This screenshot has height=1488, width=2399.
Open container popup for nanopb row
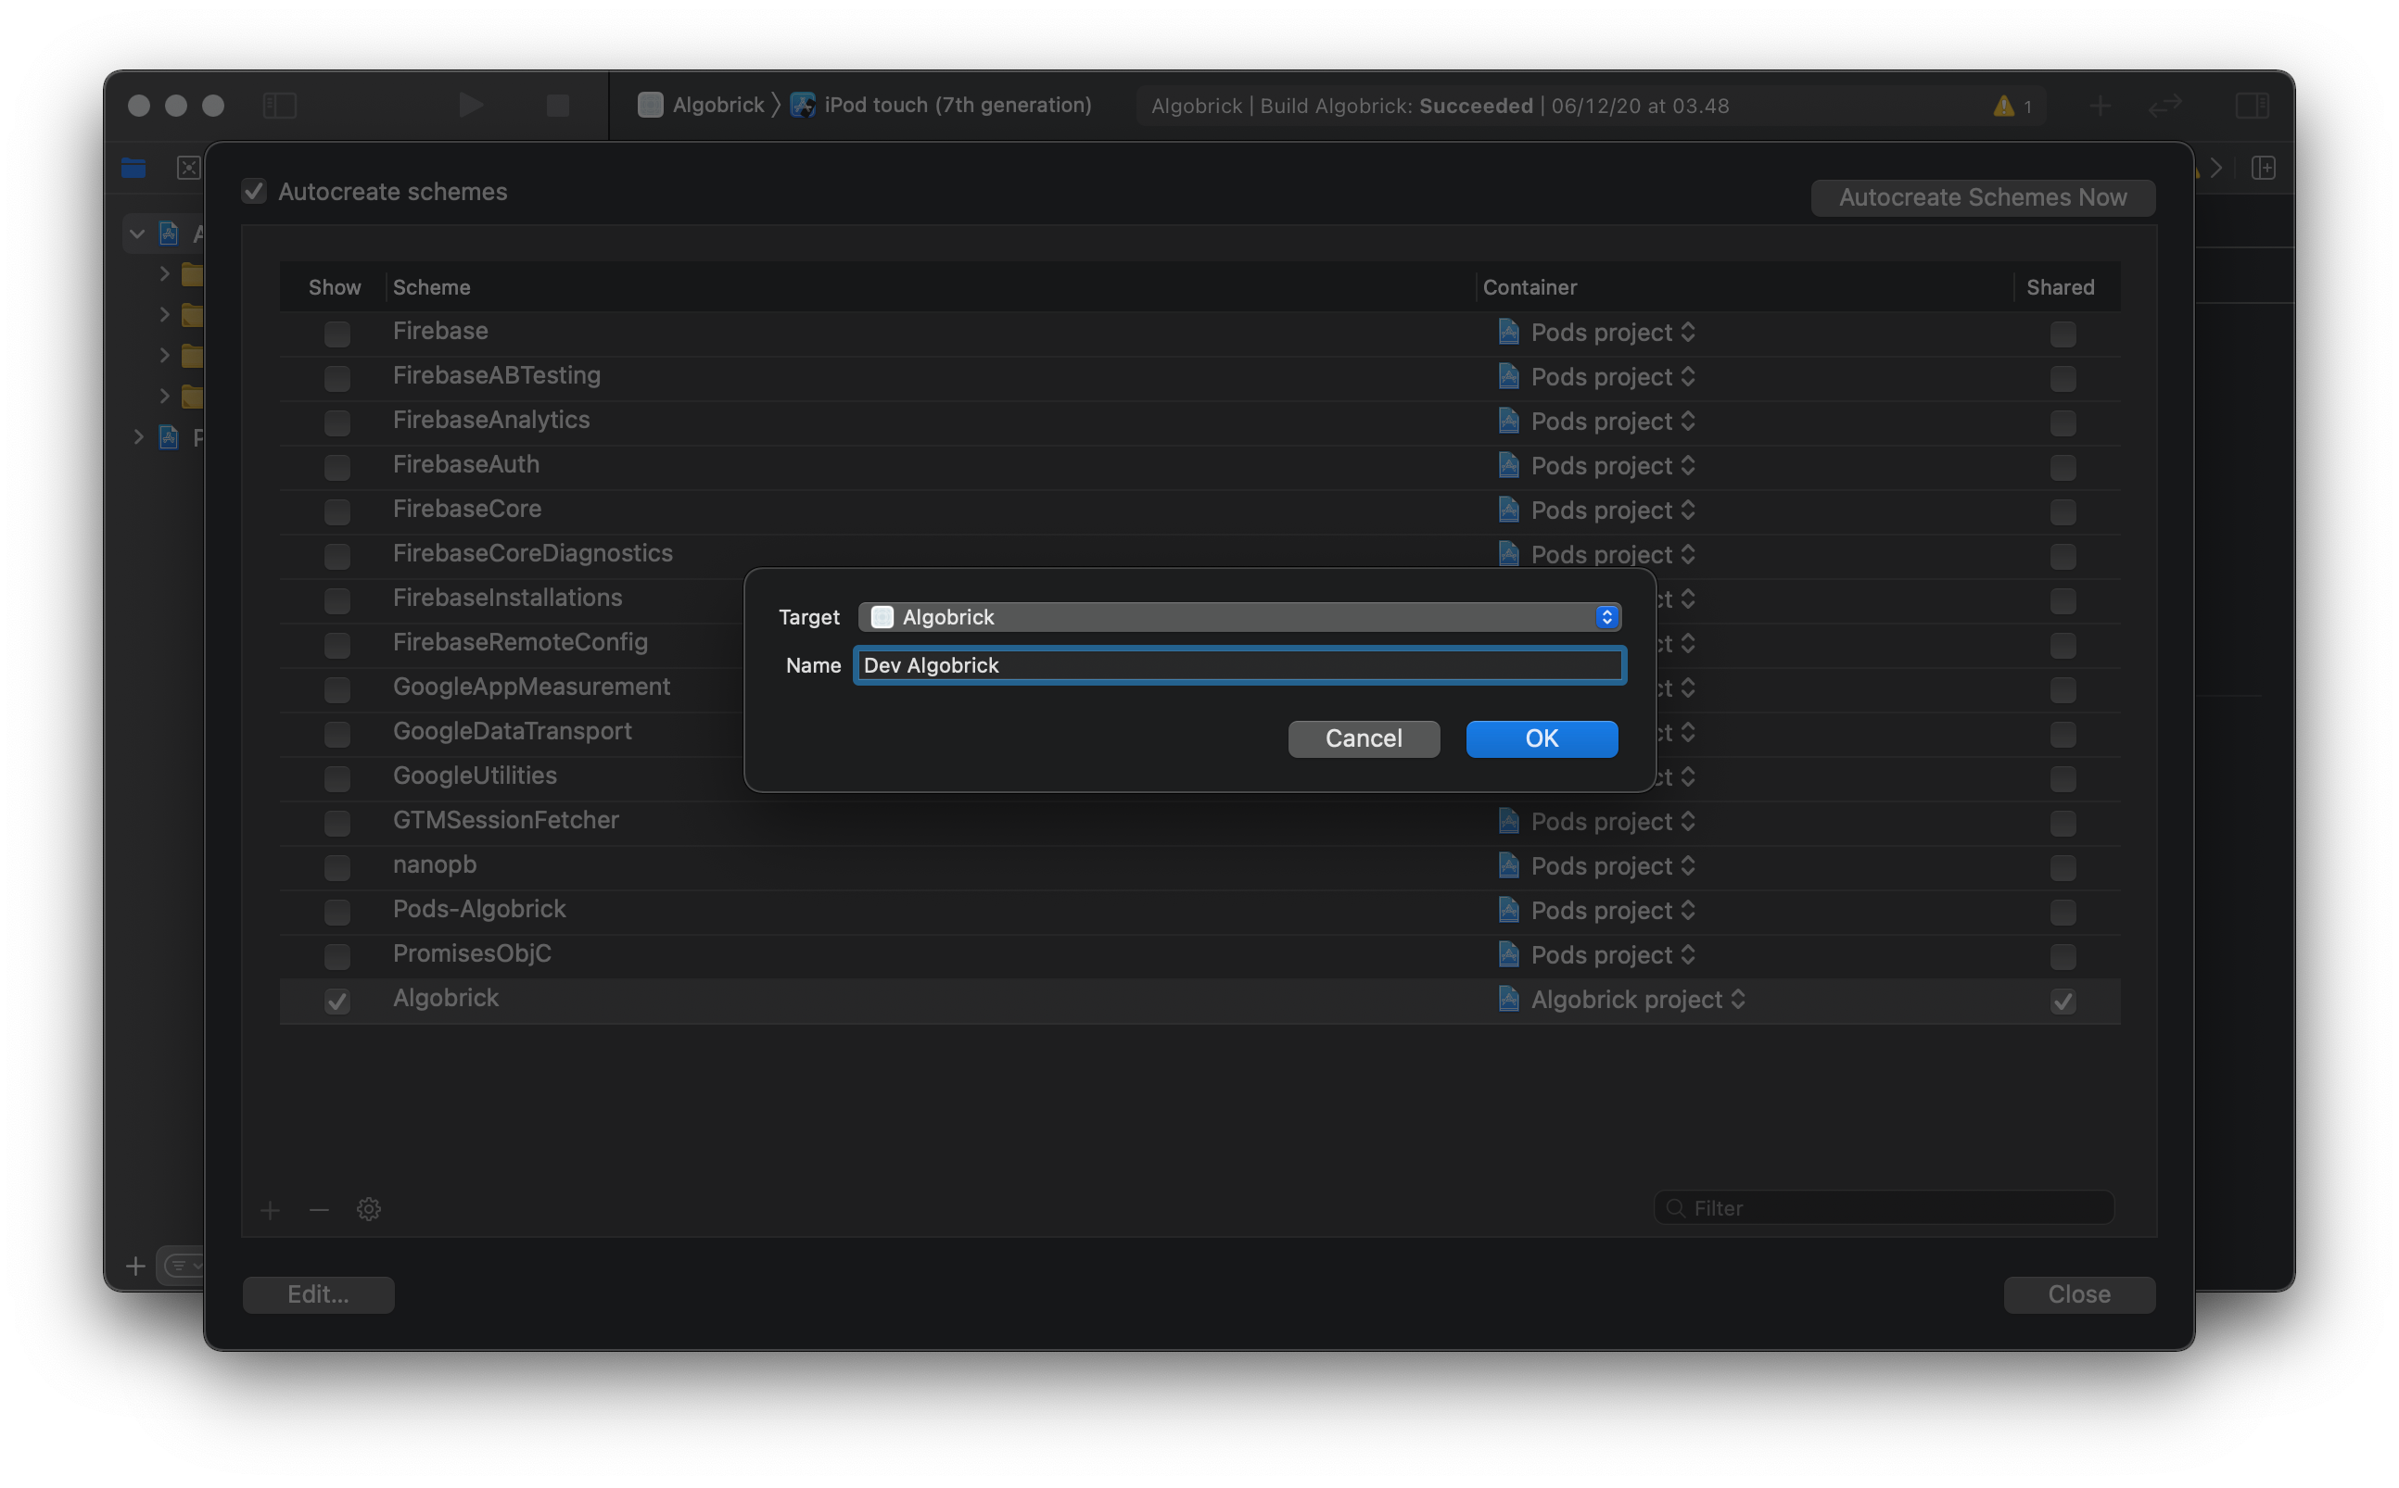(1611, 866)
